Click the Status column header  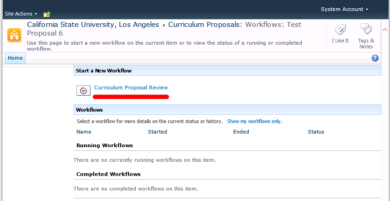[316, 132]
